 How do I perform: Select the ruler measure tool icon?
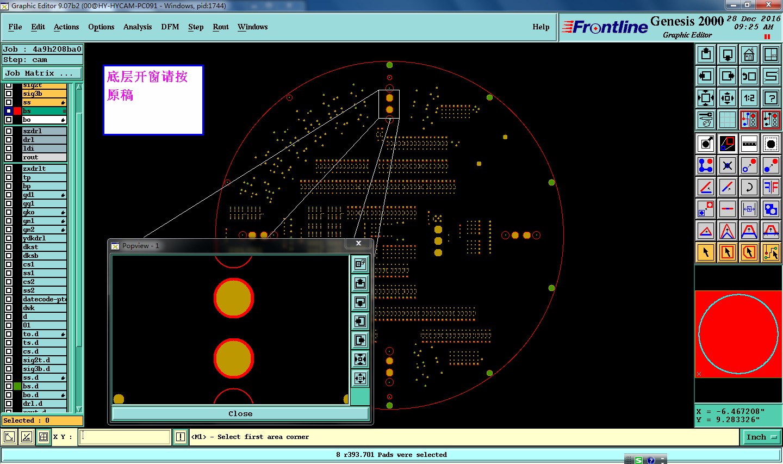[x=749, y=144]
